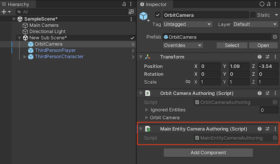This screenshot has width=280, height=164.
Task: Enable the Static checkbox
Action: [253, 15]
